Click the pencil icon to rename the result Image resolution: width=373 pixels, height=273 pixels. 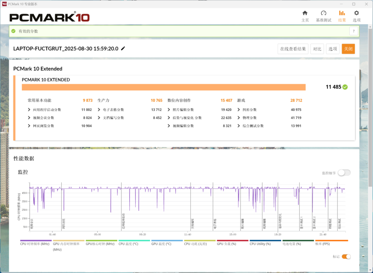pos(123,48)
